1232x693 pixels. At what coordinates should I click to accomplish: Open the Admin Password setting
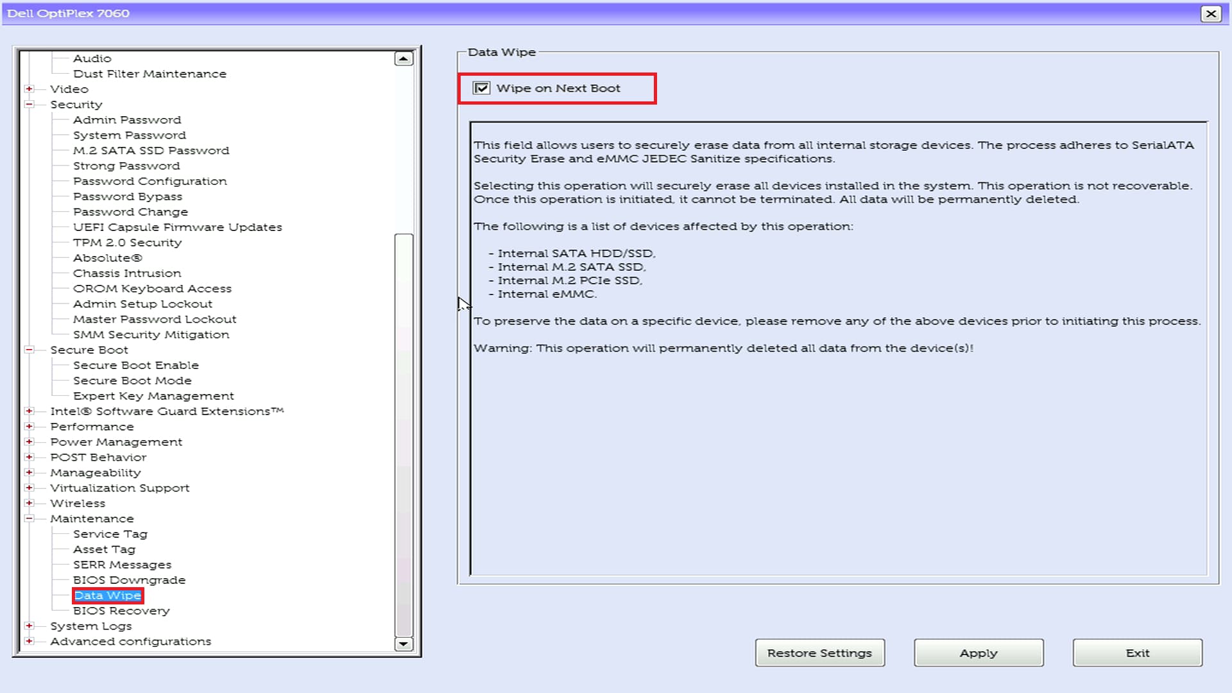pos(127,120)
